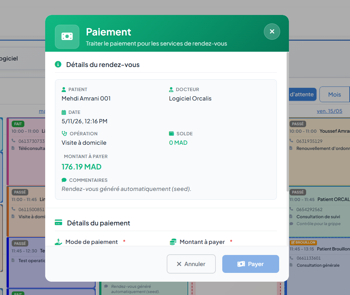The height and width of the screenshot is (295, 350).
Task: Open the d'attente tab
Action: click(x=302, y=94)
